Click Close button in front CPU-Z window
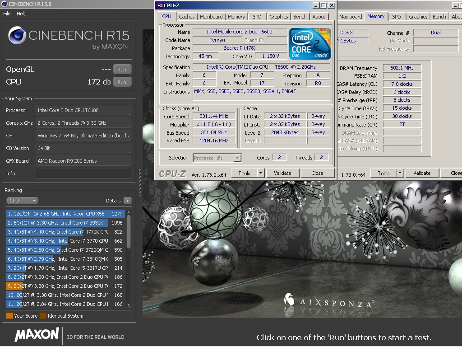 (x=317, y=173)
